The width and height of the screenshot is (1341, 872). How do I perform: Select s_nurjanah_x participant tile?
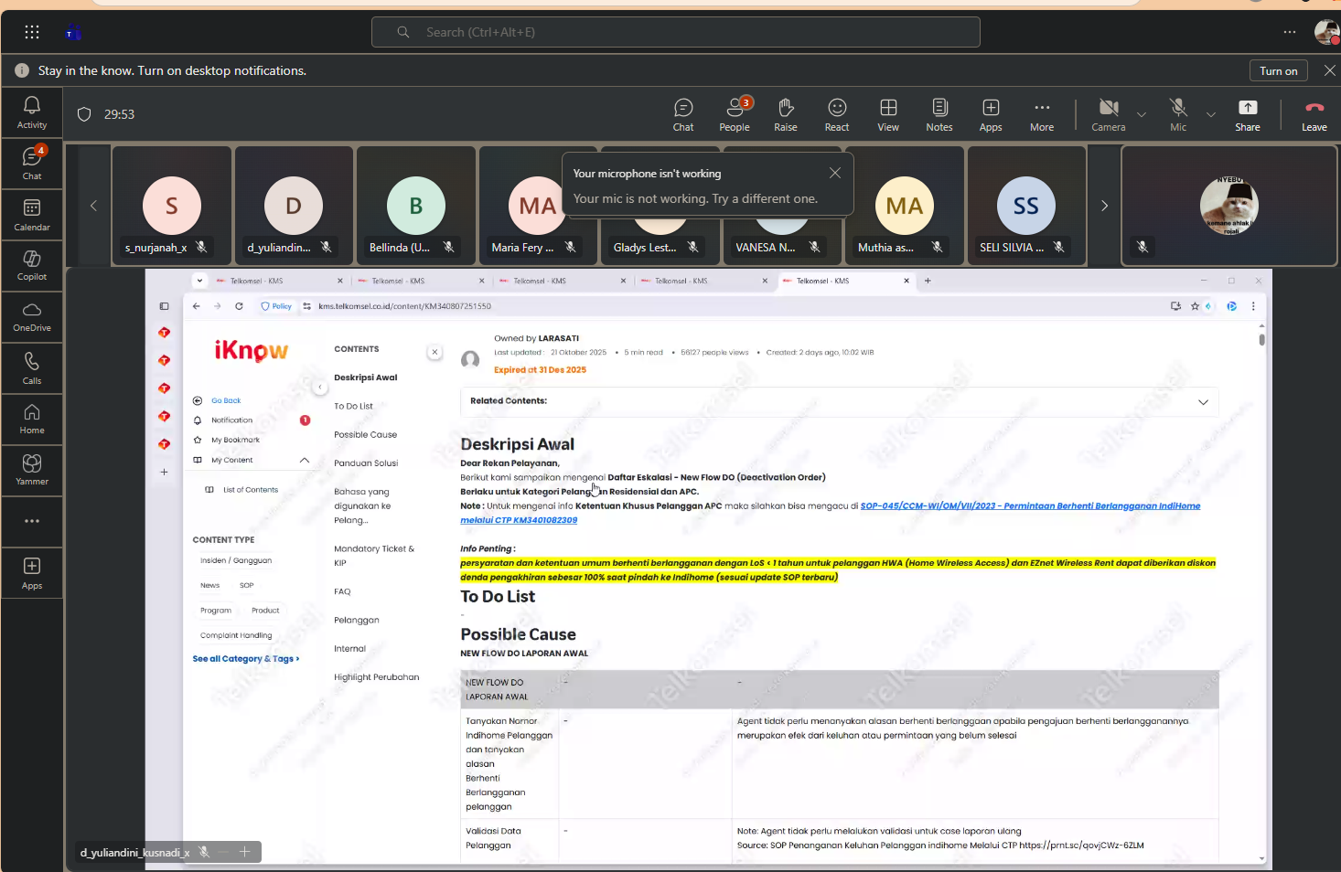[172, 206]
